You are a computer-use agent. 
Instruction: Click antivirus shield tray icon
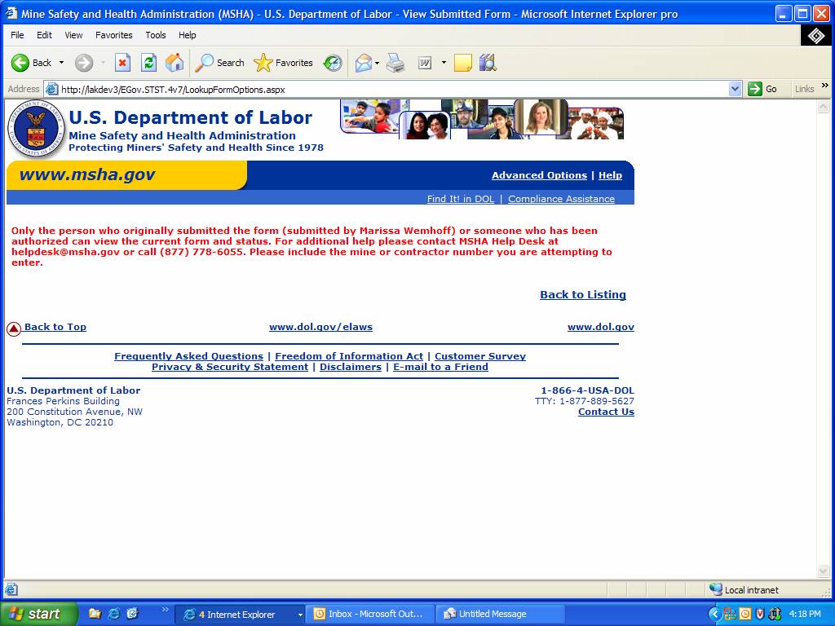pyautogui.click(x=760, y=614)
